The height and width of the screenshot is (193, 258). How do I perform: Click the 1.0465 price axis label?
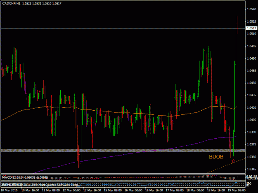click(251, 71)
